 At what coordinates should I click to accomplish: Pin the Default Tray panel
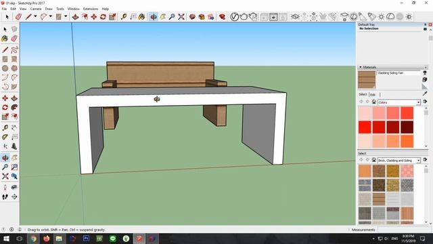point(426,24)
